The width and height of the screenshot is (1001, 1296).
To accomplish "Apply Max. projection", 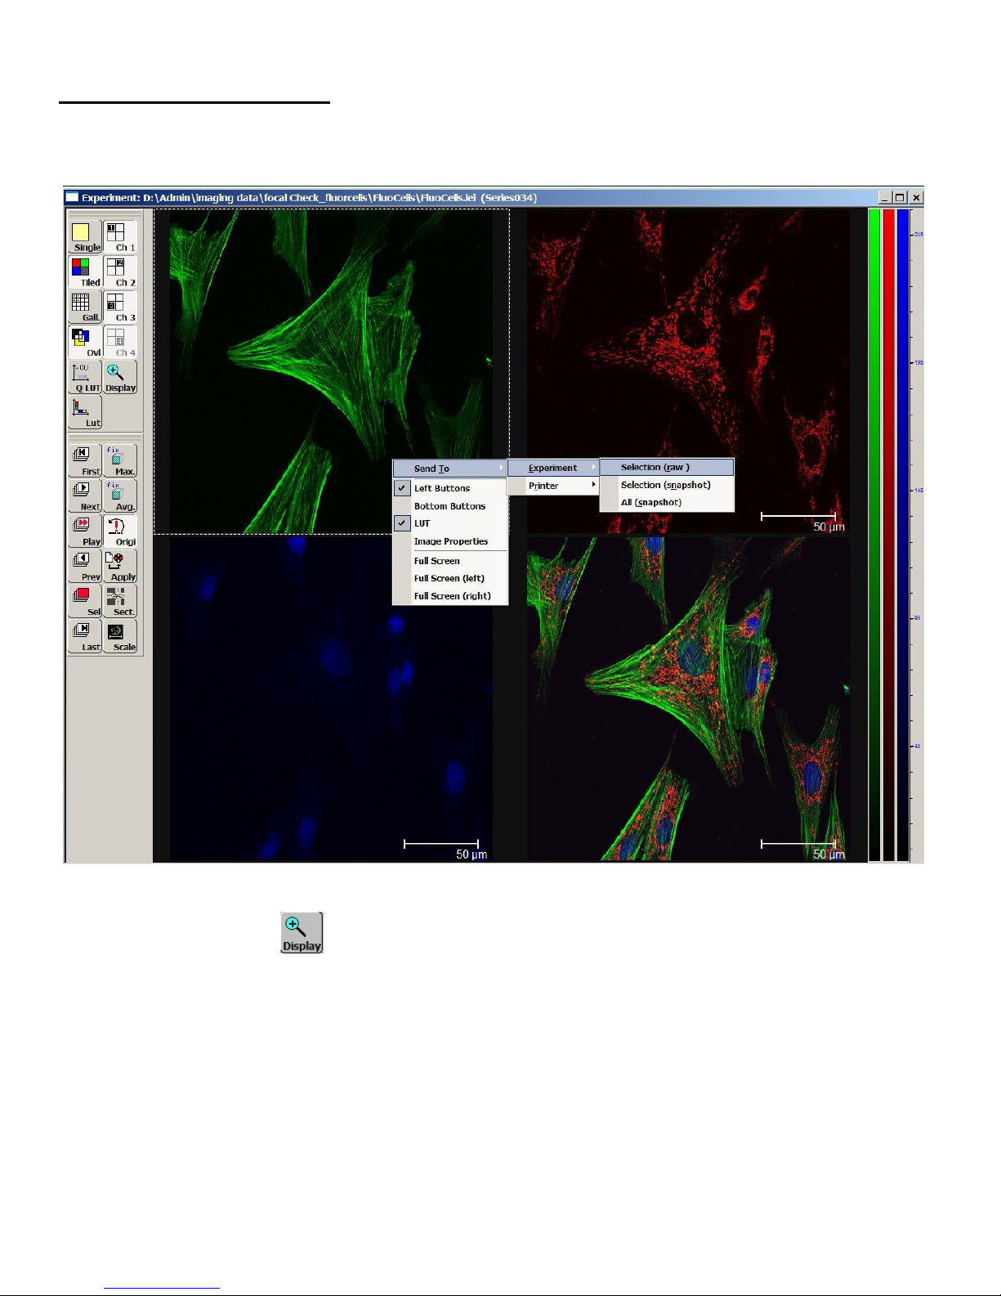I will point(120,461).
